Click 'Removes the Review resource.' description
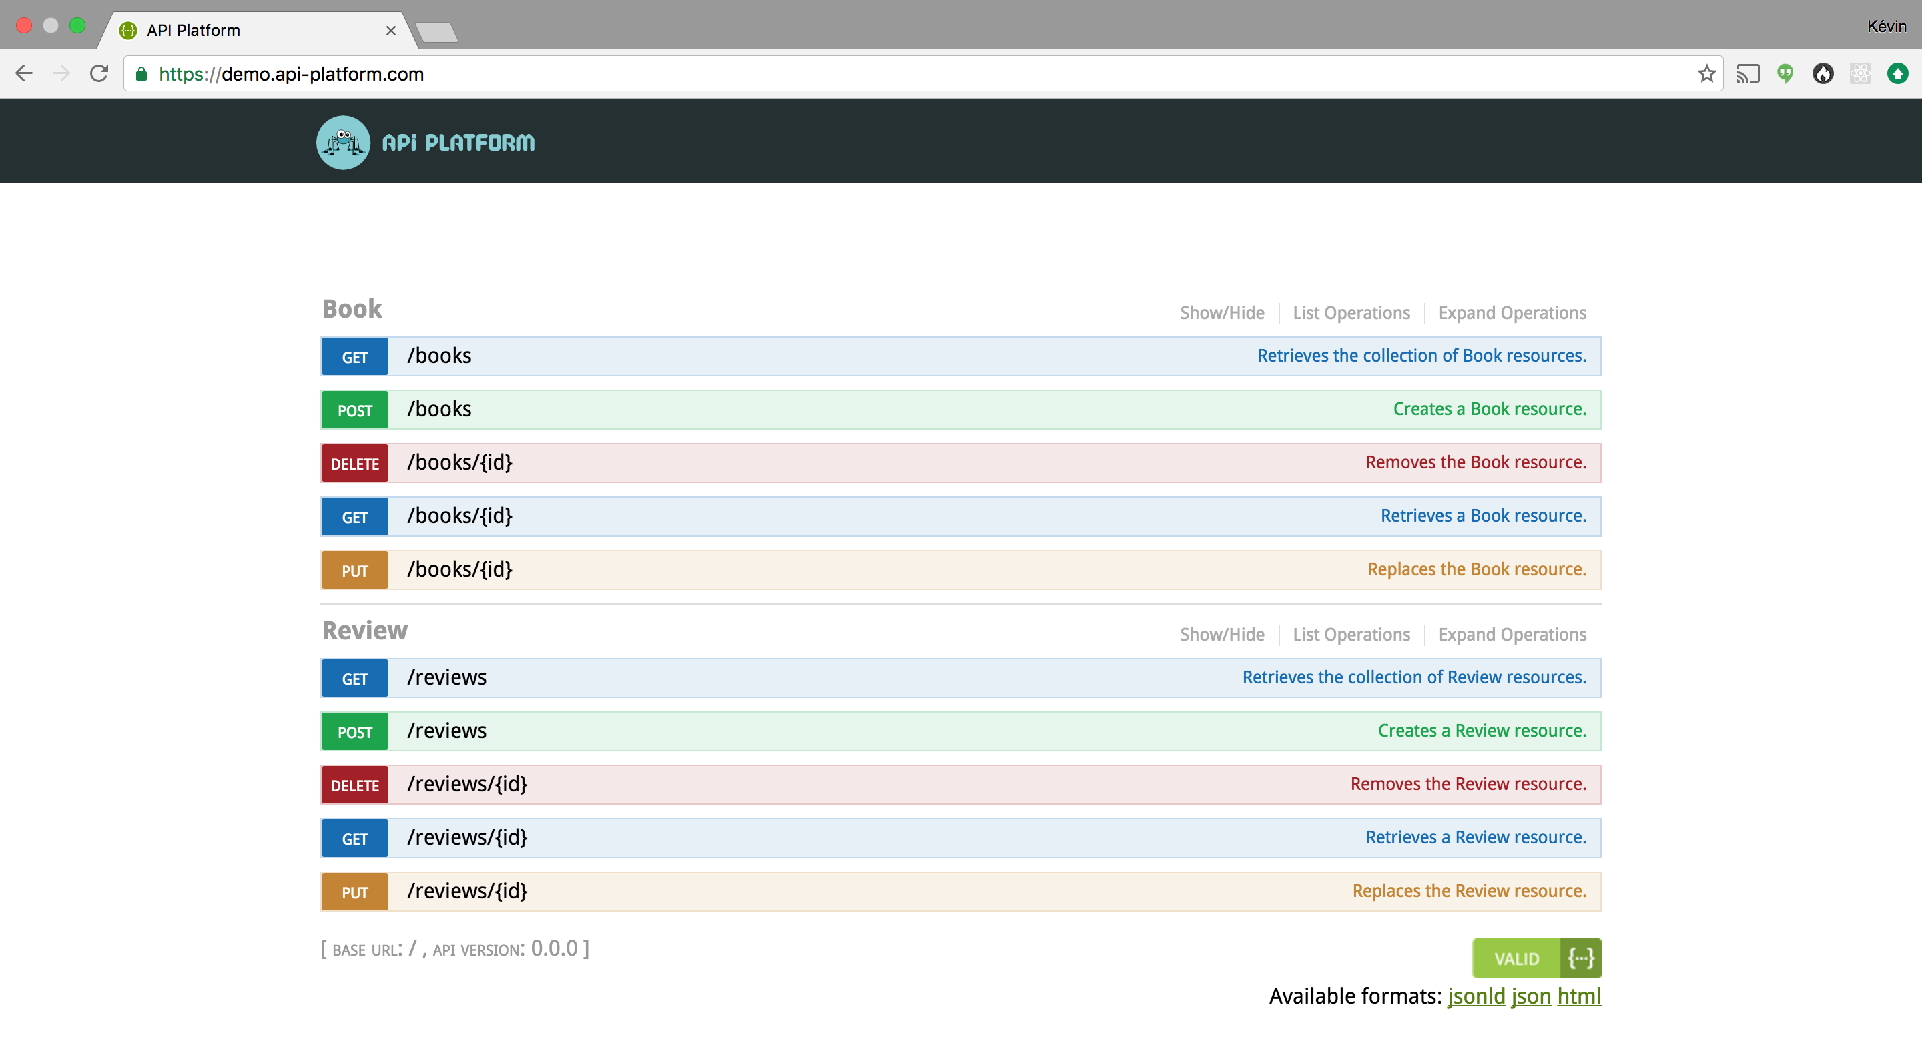 coord(1468,784)
